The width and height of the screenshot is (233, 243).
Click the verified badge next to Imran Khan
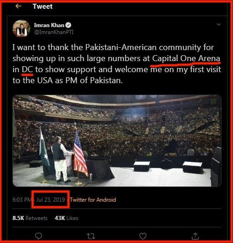point(68,25)
